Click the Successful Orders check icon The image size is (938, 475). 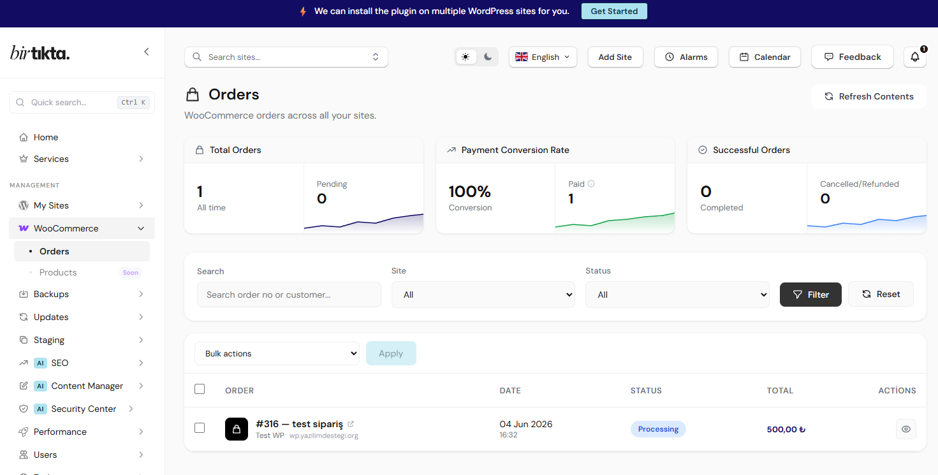click(703, 150)
